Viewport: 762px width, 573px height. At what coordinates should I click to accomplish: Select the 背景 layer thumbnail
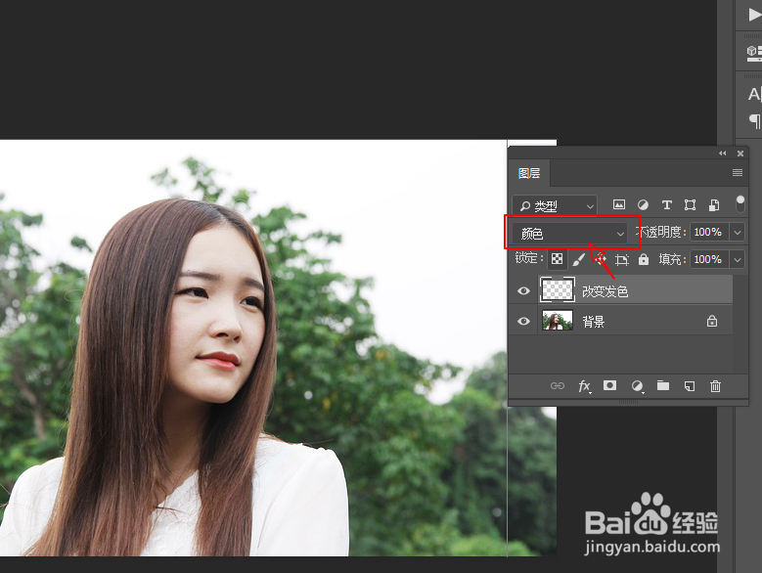557,321
